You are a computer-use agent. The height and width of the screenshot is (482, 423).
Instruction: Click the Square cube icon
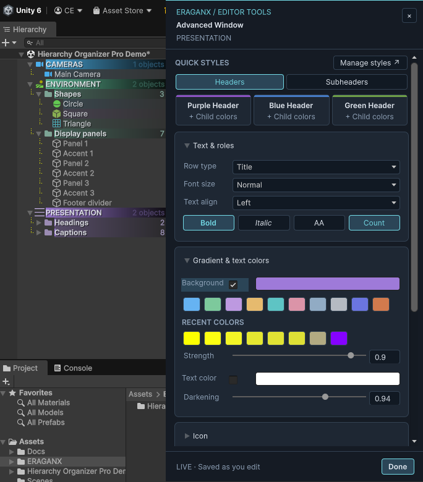coord(57,114)
